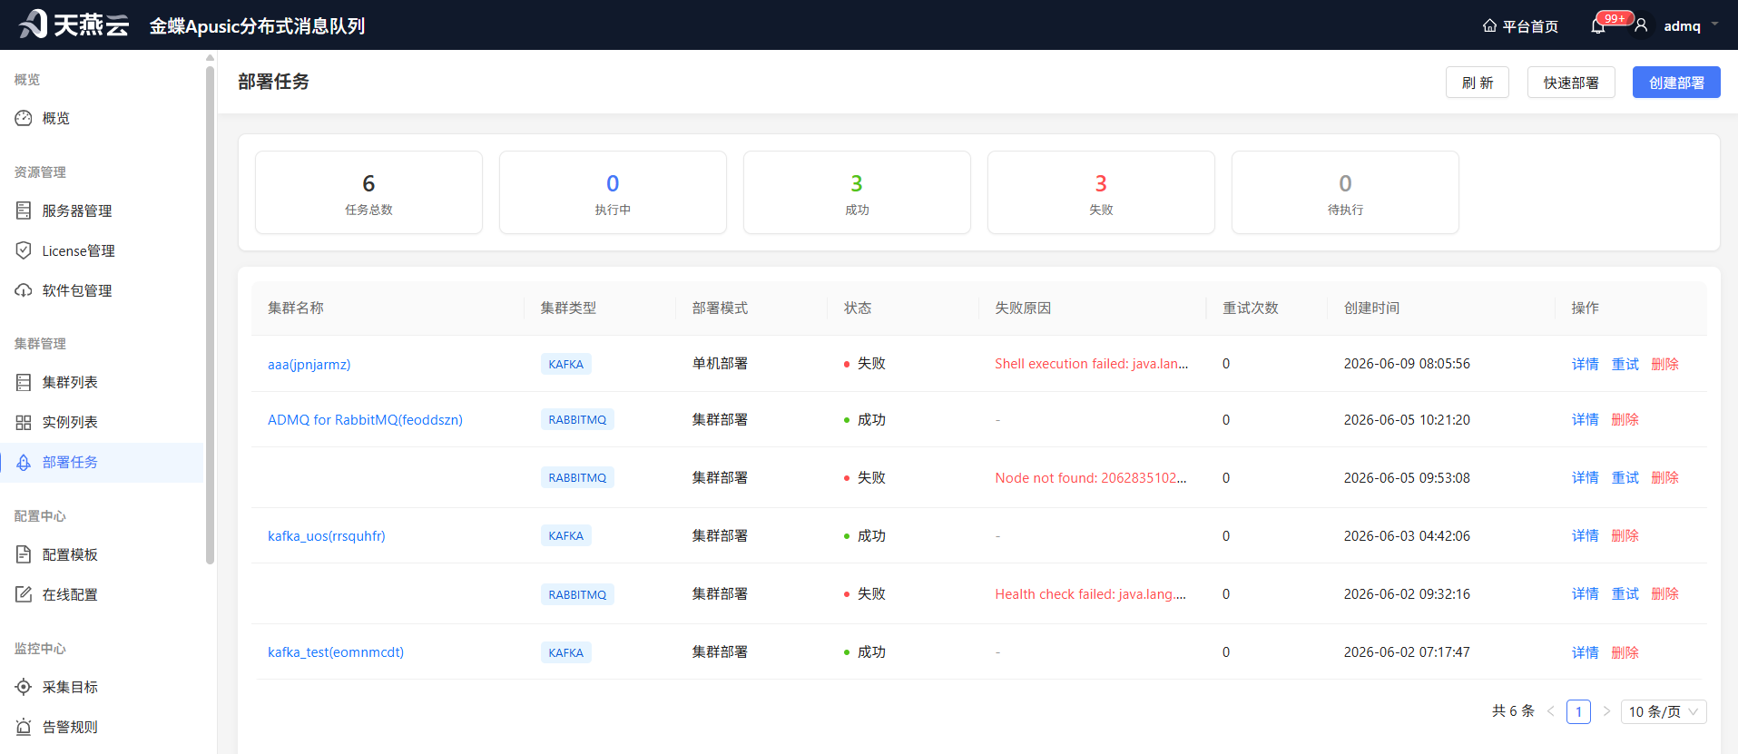This screenshot has height=754, width=1738.
Task: Click the 告警规则 alarm icon
Action: (x=24, y=727)
